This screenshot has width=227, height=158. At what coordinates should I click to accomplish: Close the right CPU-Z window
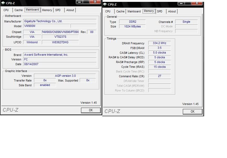tap(197, 3)
